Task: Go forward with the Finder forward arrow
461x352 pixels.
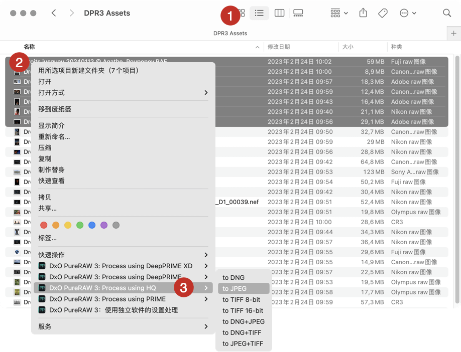Action: click(x=71, y=13)
